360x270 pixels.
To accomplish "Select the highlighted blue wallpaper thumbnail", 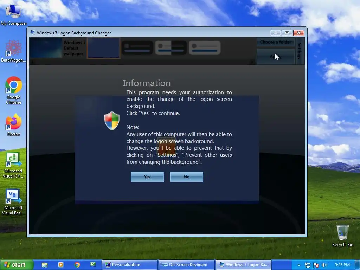I will pyautogui.click(x=104, y=48).
